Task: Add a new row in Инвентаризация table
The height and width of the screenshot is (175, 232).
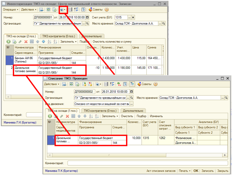Action: coord(8,42)
